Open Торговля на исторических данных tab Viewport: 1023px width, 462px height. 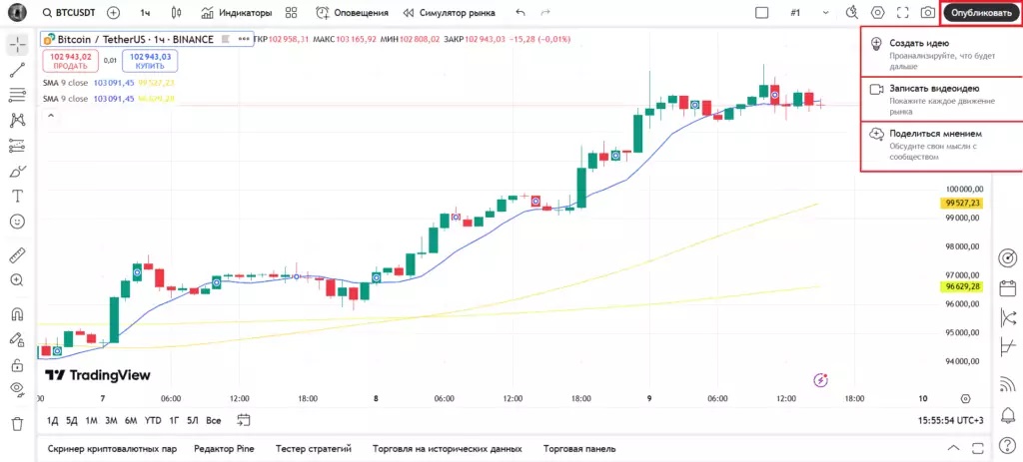(x=447, y=448)
